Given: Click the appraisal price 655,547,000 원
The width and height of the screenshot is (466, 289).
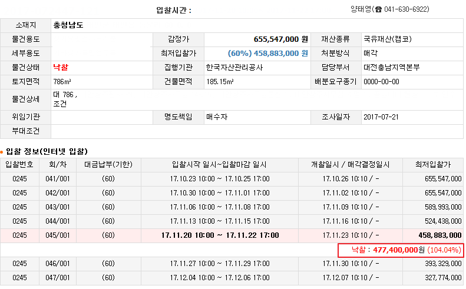Looking at the screenshot, I should pyautogui.click(x=280, y=39).
